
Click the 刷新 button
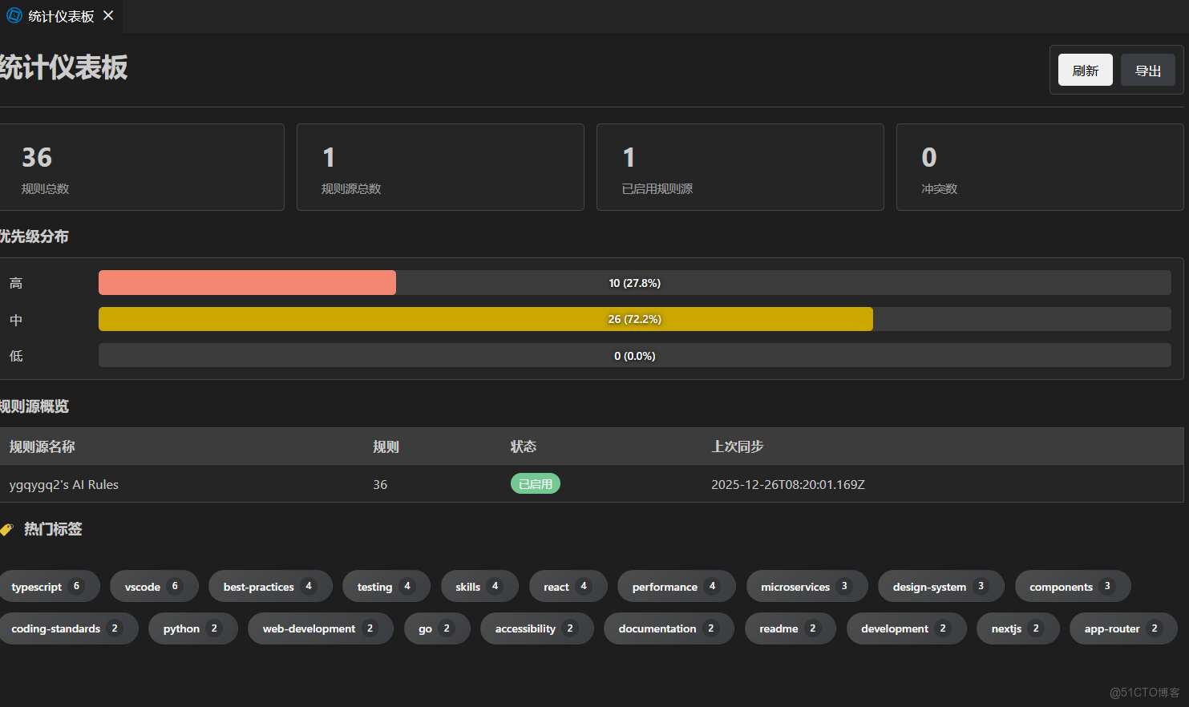pos(1085,71)
